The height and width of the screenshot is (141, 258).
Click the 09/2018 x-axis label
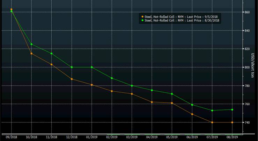pos(12,137)
